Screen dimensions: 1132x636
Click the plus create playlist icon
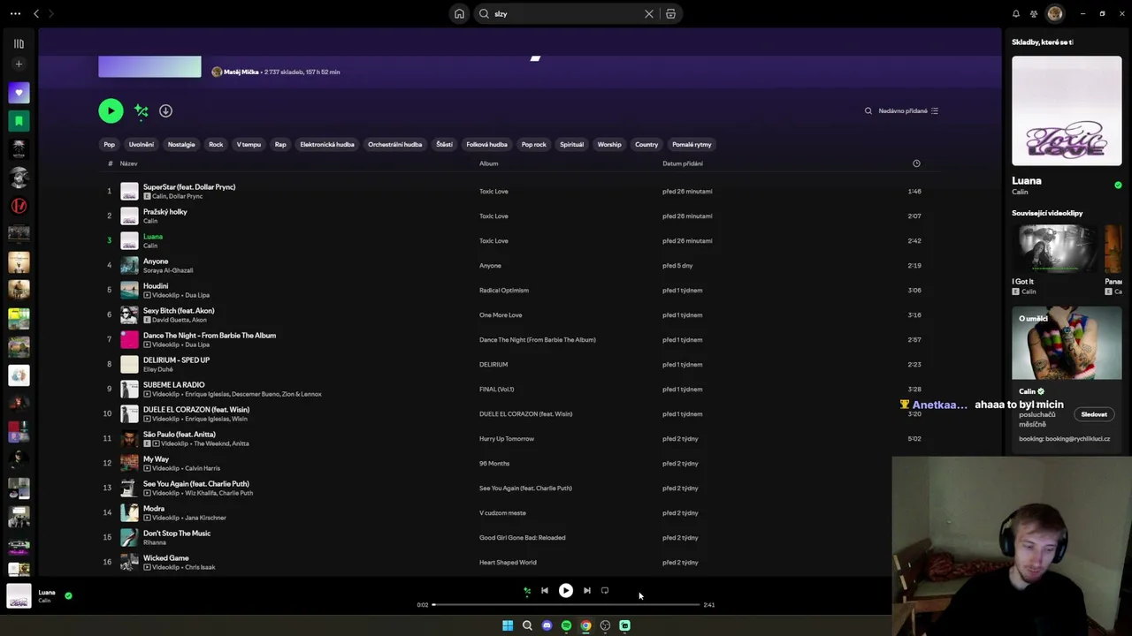tap(19, 64)
